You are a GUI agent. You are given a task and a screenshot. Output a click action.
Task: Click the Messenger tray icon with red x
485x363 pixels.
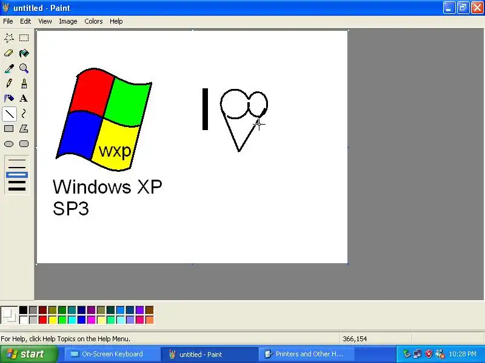(440, 354)
